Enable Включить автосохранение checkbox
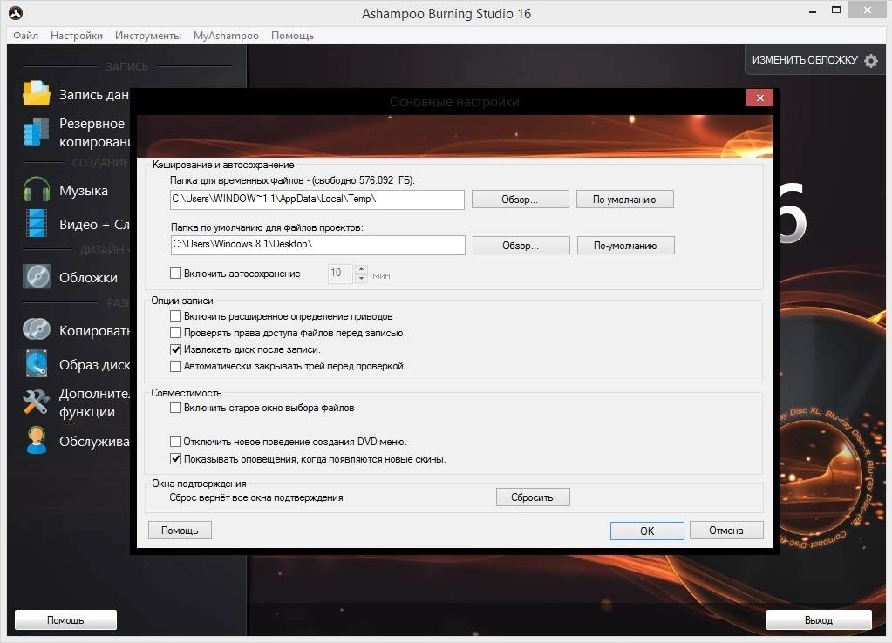Viewport: 892px width, 643px height. pos(176,274)
